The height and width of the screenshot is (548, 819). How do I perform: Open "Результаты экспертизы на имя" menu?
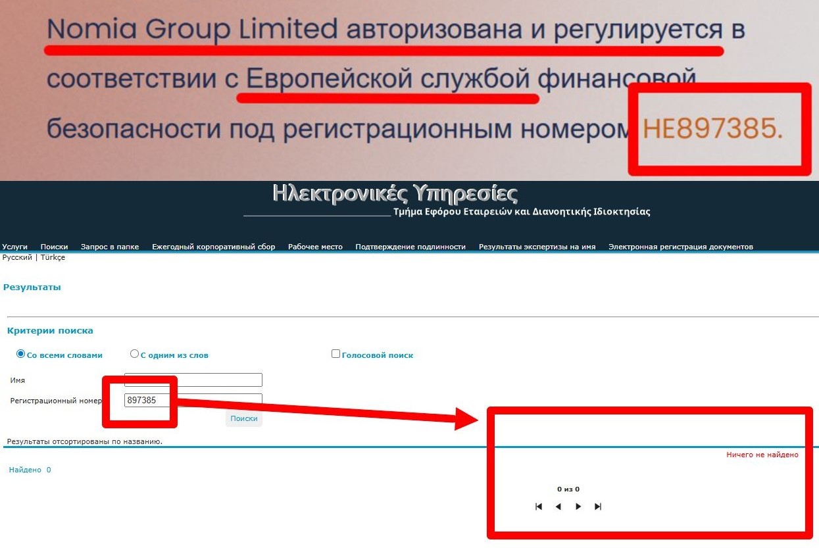(x=537, y=247)
